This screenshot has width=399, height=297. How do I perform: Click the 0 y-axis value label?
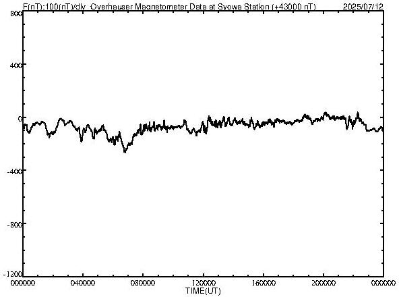point(20,119)
